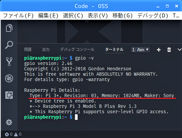182x138 pixels.
Task: Select the ターミナル tab
Action: 114,50
